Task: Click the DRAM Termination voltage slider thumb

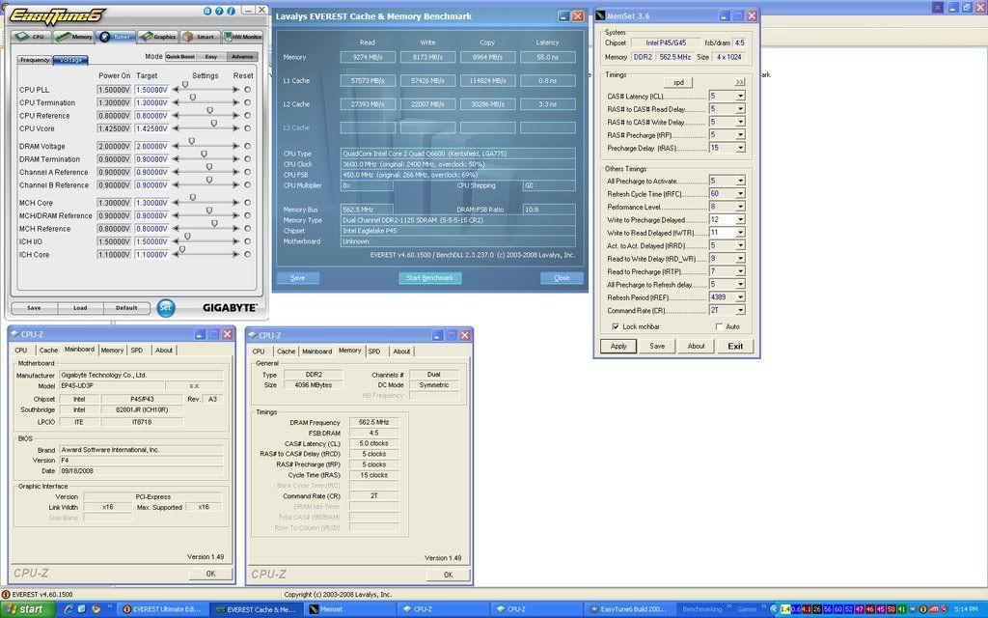Action: (204, 154)
